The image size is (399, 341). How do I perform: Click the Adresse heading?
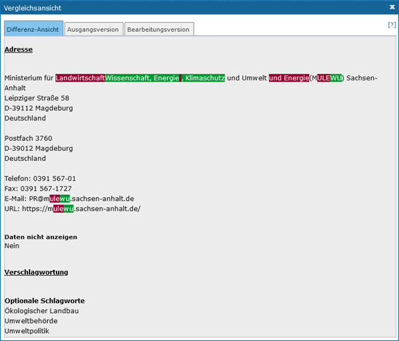click(x=19, y=49)
